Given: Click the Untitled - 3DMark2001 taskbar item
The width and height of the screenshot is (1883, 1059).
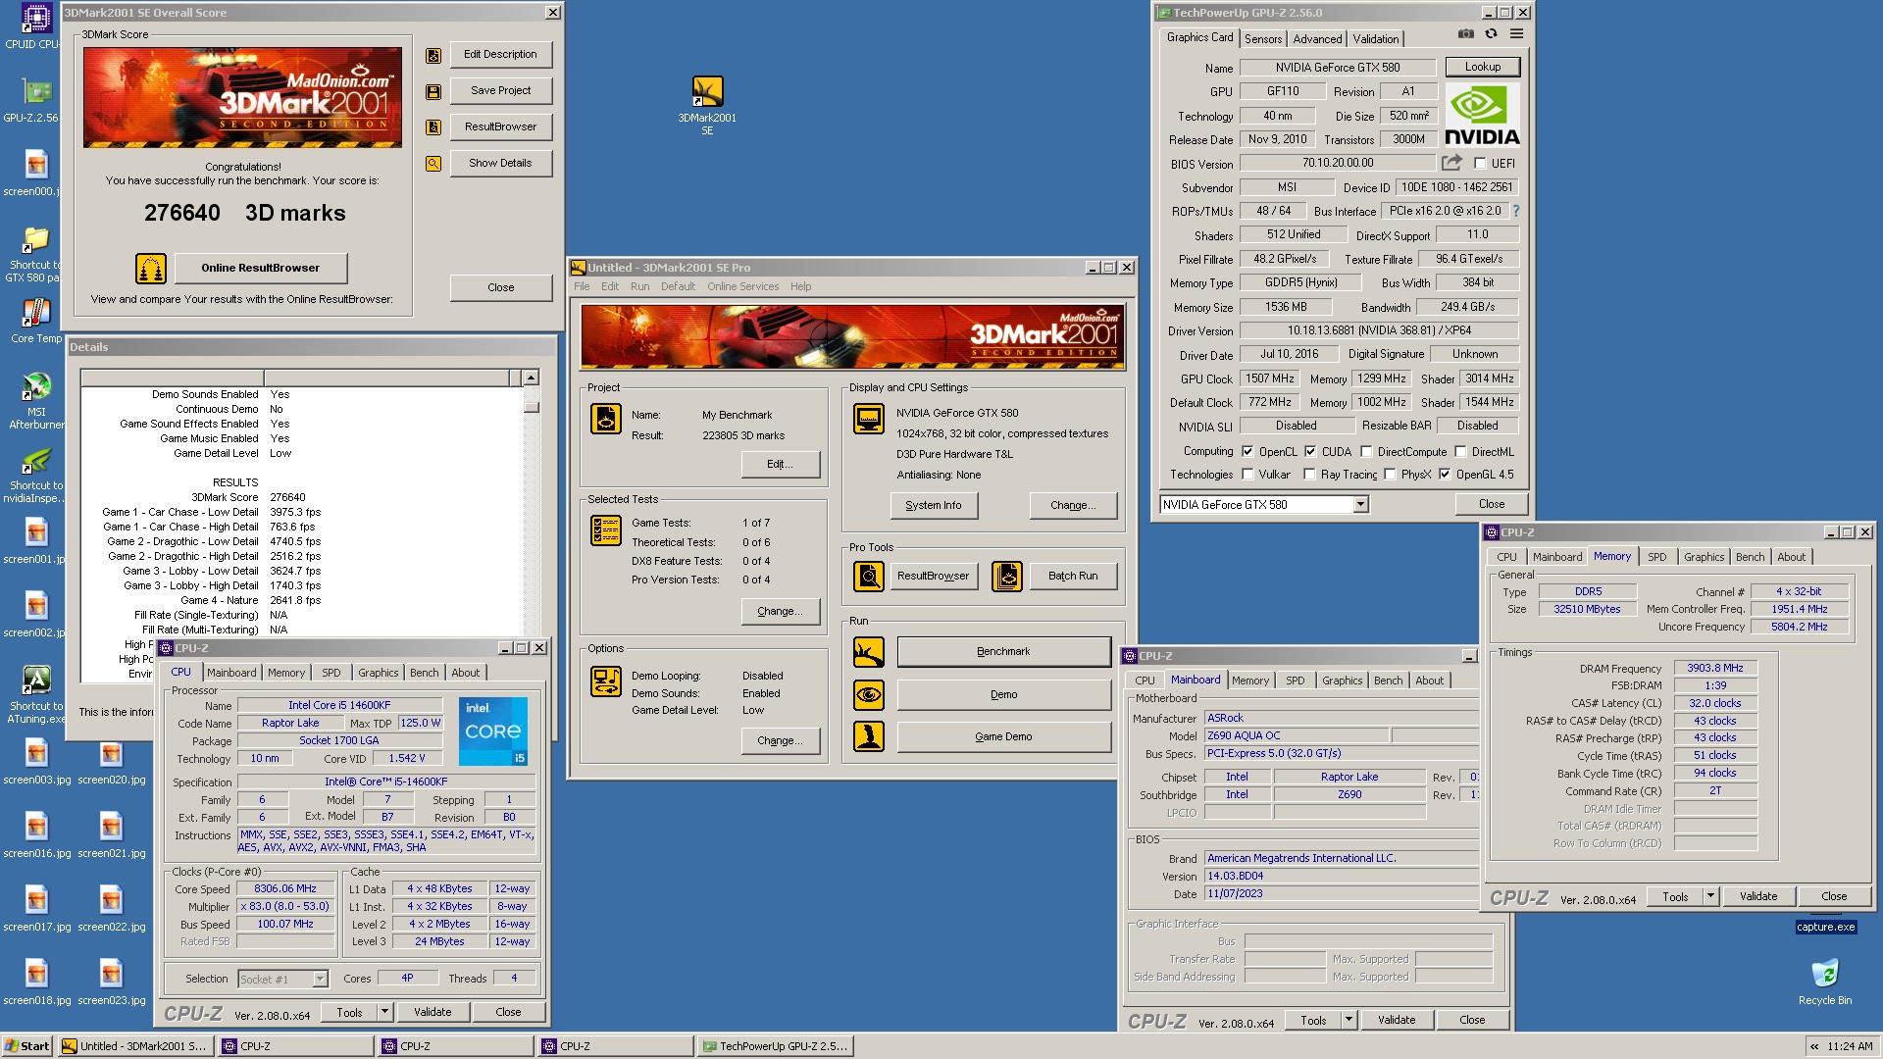Looking at the screenshot, I should [x=134, y=1046].
